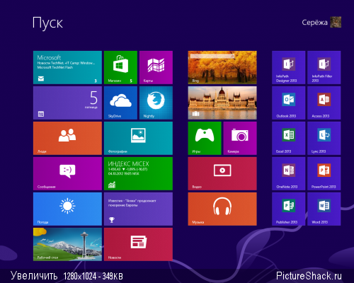The image size is (354, 283).
Task: Launch Firefox Nightly tile
Action: [x=156, y=103]
